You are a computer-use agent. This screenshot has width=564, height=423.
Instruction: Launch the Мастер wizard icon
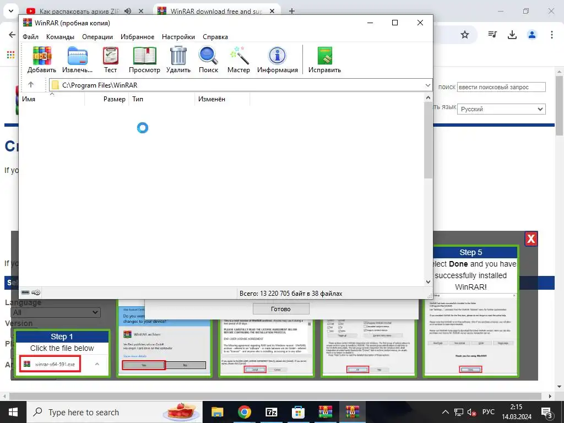click(238, 59)
